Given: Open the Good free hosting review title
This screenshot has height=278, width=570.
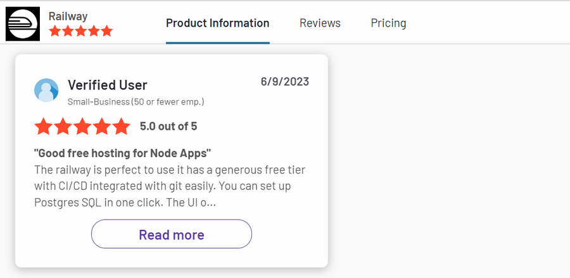Looking at the screenshot, I should pyautogui.click(x=122, y=153).
